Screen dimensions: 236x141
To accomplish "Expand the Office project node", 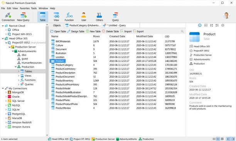I will [x=6, y=30].
